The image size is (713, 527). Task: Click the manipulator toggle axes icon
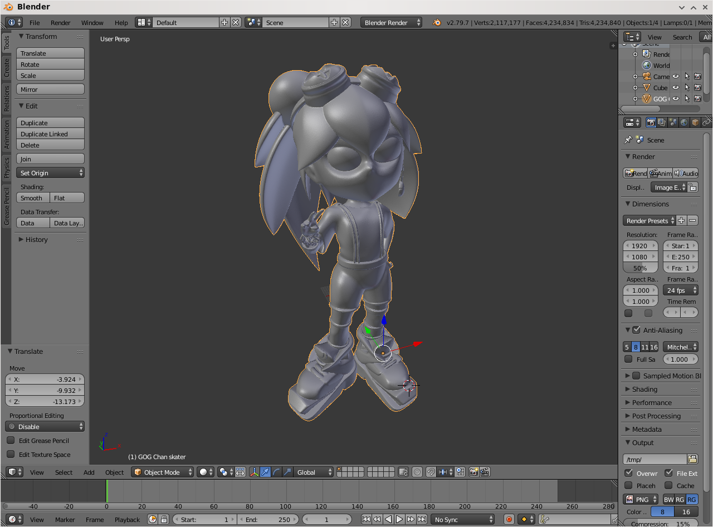[255, 472]
